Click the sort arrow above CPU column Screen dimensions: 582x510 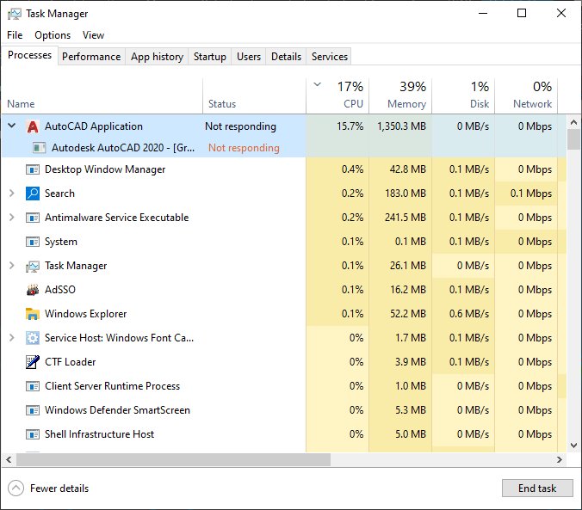point(318,84)
